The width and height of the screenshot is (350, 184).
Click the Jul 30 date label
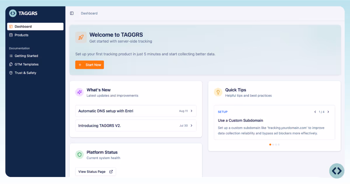pos(184,126)
